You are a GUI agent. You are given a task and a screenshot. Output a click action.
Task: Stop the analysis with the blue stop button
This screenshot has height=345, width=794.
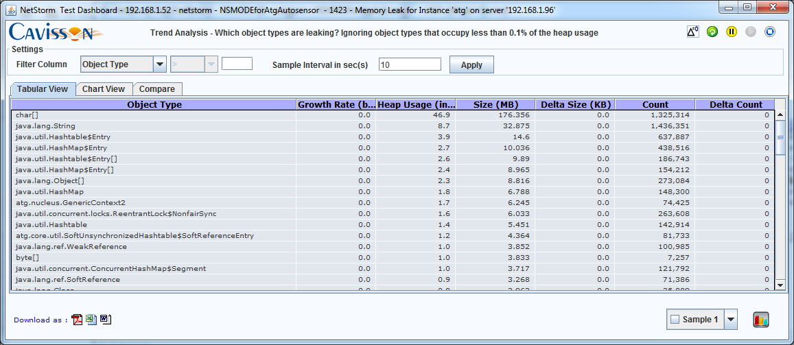tap(770, 32)
